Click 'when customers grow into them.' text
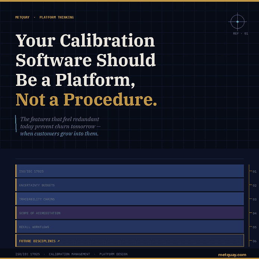The image size is (259, 259). pyautogui.click(x=59, y=134)
